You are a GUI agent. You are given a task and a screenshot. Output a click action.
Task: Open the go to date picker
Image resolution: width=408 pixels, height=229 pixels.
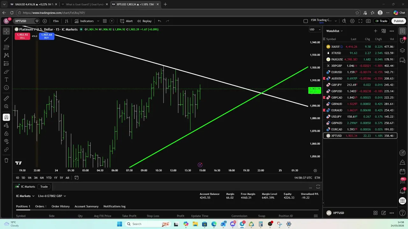coord(76,177)
